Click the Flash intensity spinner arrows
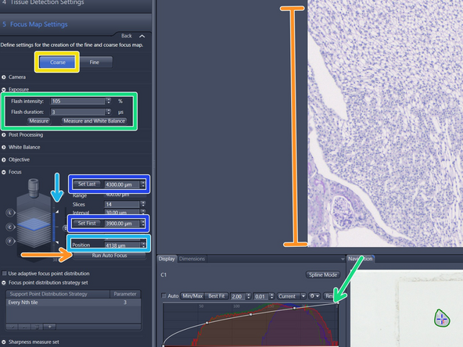 [109, 102]
